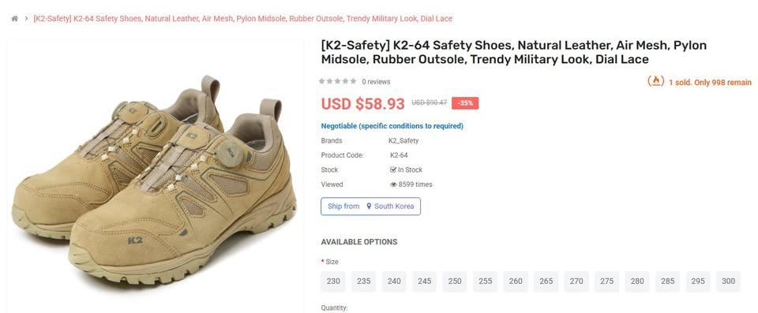Click the -35% discount badge
Viewport: 758px width, 313px height.
point(465,102)
